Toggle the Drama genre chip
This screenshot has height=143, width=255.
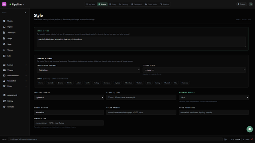tap(60, 83)
